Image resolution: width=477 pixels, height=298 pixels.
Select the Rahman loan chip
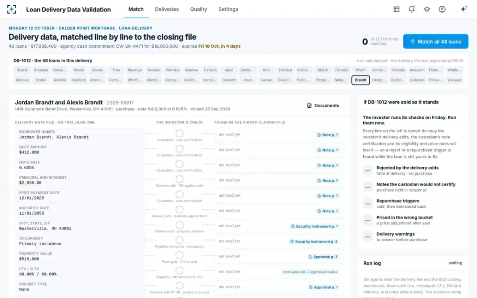pyautogui.click(x=192, y=70)
